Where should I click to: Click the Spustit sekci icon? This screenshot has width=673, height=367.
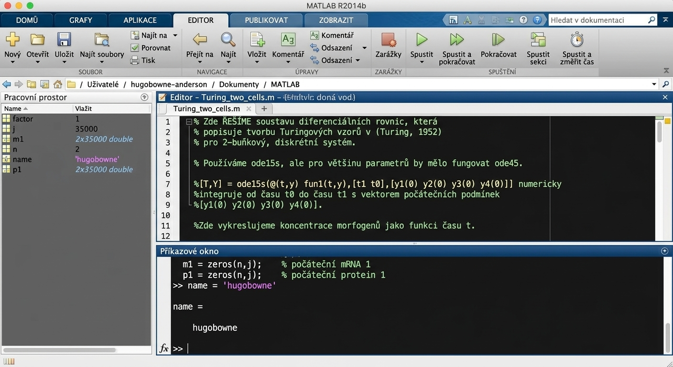tap(538, 39)
